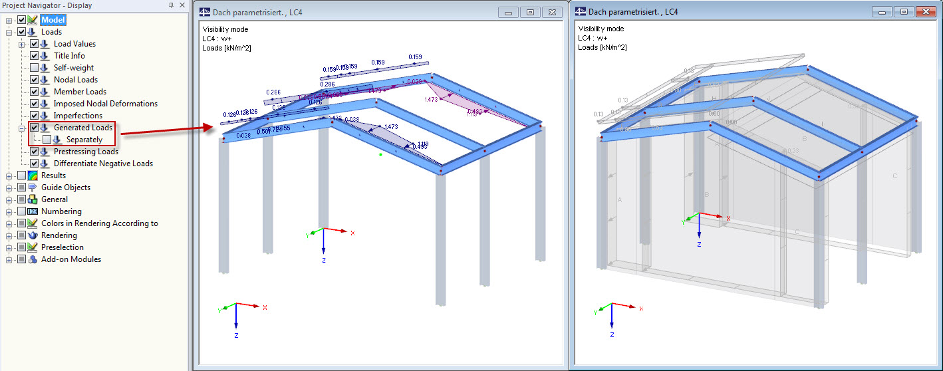Expand the Model tree node
Image resolution: width=943 pixels, height=371 pixels.
pyautogui.click(x=9, y=20)
